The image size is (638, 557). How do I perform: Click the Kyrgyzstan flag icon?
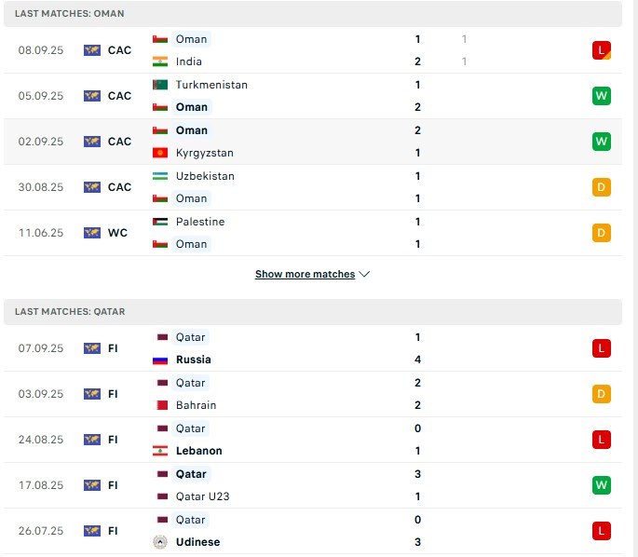(x=160, y=153)
